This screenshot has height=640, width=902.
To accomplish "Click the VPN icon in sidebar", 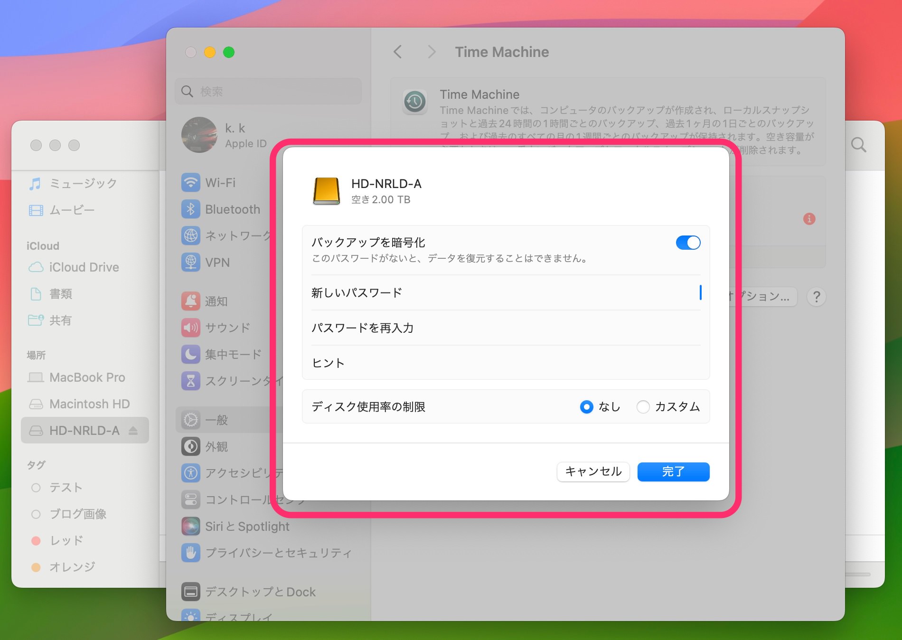I will coord(191,263).
